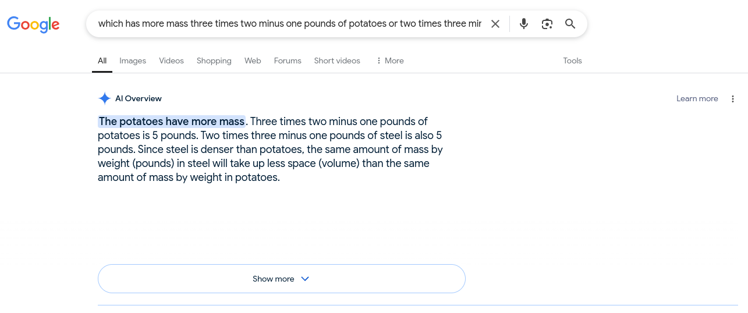The image size is (748, 313).
Task: Click inside the search query field
Action: pos(289,24)
